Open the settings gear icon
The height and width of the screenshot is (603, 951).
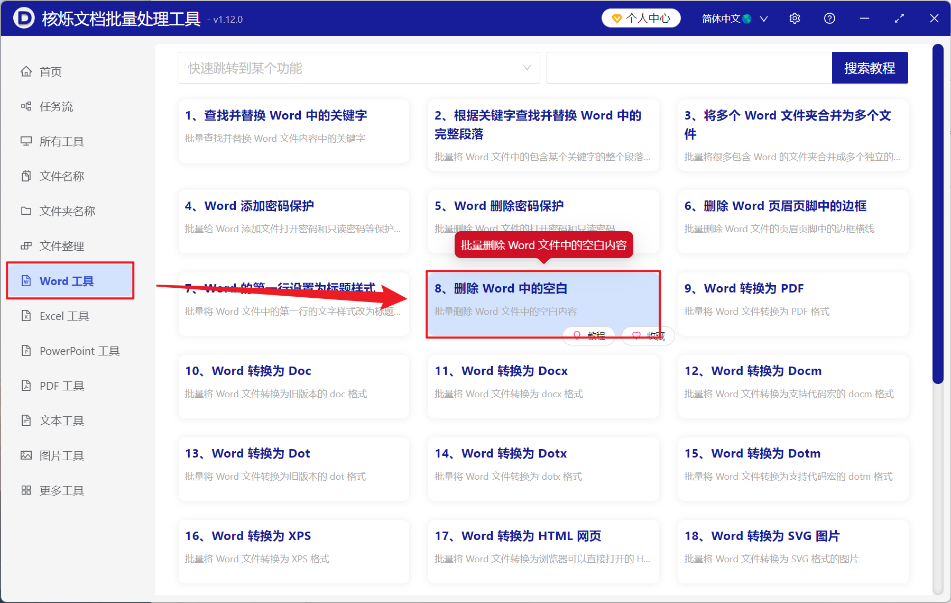point(795,18)
